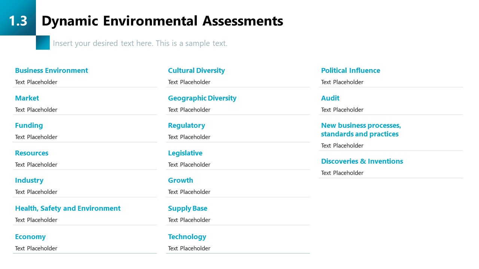Select the small teal square beside subtitle
The height and width of the screenshot is (269, 479).
click(x=43, y=43)
